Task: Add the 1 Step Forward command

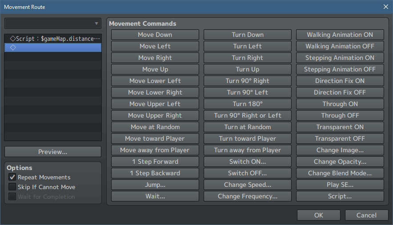Action: (155, 162)
